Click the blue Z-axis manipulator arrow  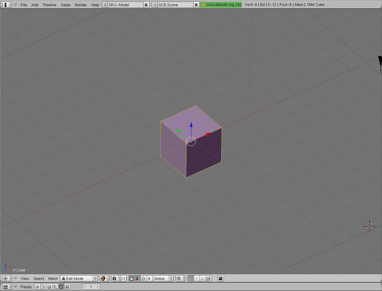[191, 125]
